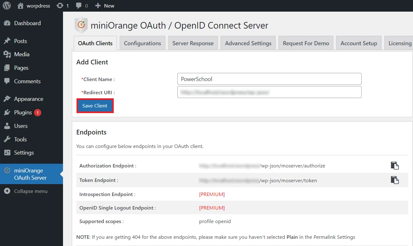The image size is (413, 246).
Task: Copy the Token Endpoint URL
Action: coord(395,180)
